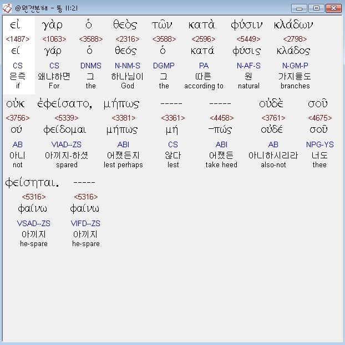Click parsing code DNMS
345x345 pixels.
point(90,66)
